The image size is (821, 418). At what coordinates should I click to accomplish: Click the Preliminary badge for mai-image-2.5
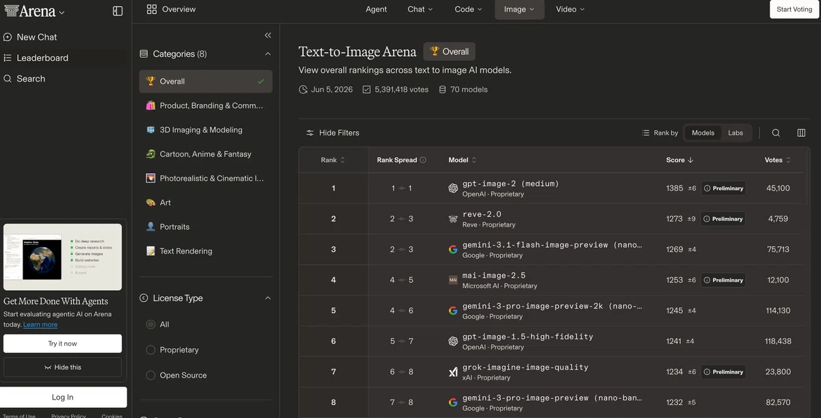tap(723, 280)
